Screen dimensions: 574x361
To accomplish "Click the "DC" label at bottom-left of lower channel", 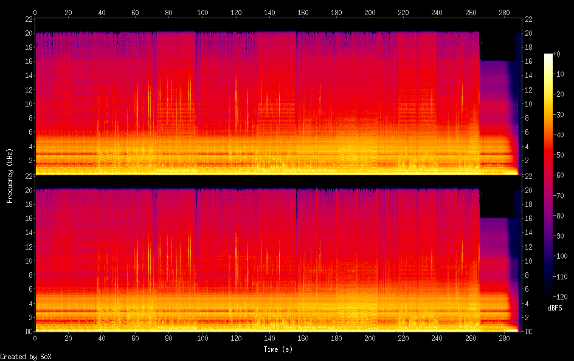I will pos(29,332).
